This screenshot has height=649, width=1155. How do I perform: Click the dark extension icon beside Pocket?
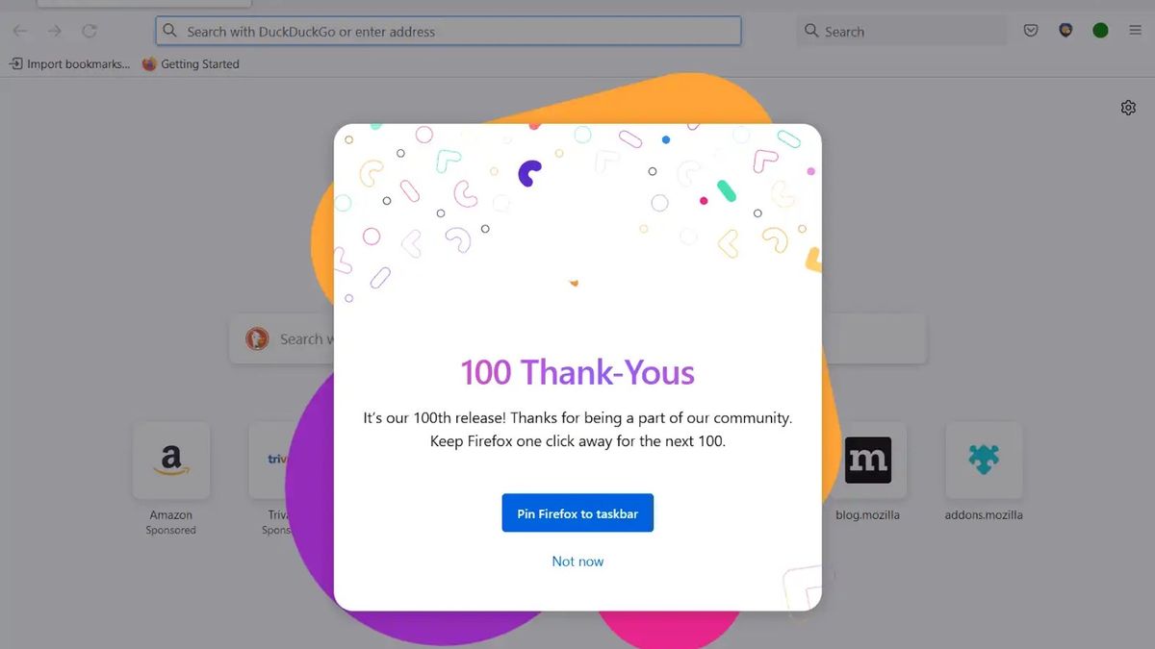click(x=1065, y=31)
